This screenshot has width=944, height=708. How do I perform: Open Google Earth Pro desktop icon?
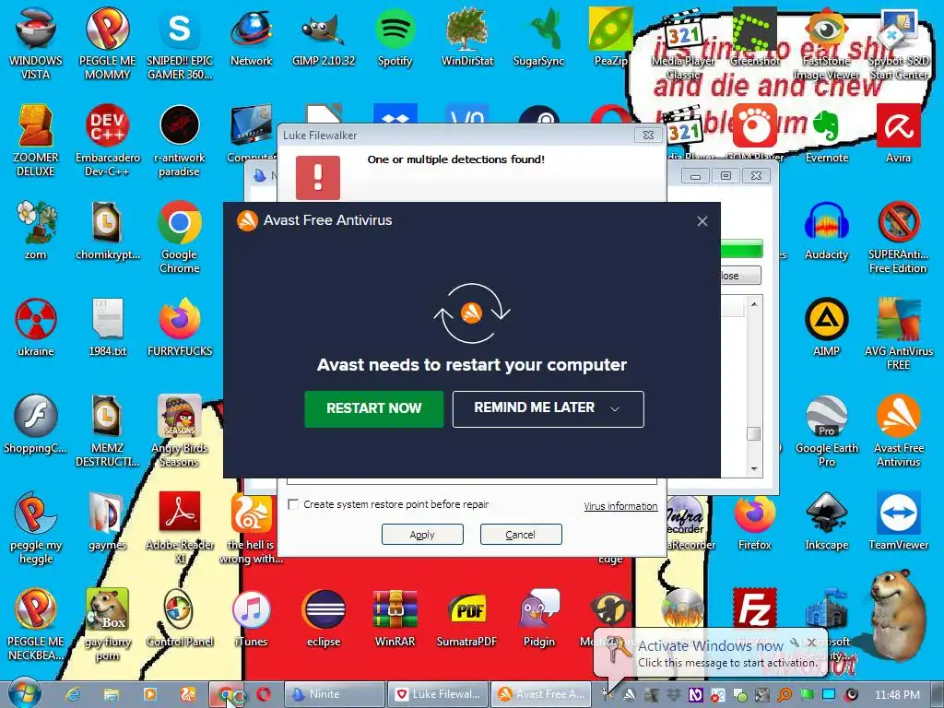(x=827, y=431)
